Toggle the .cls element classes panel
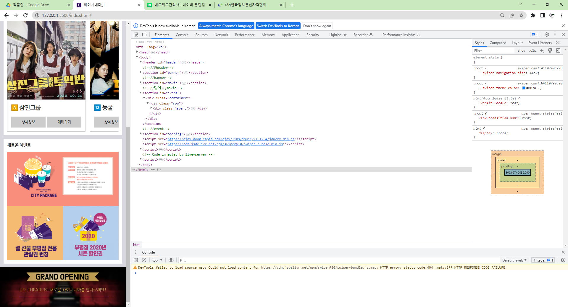 (x=532, y=50)
